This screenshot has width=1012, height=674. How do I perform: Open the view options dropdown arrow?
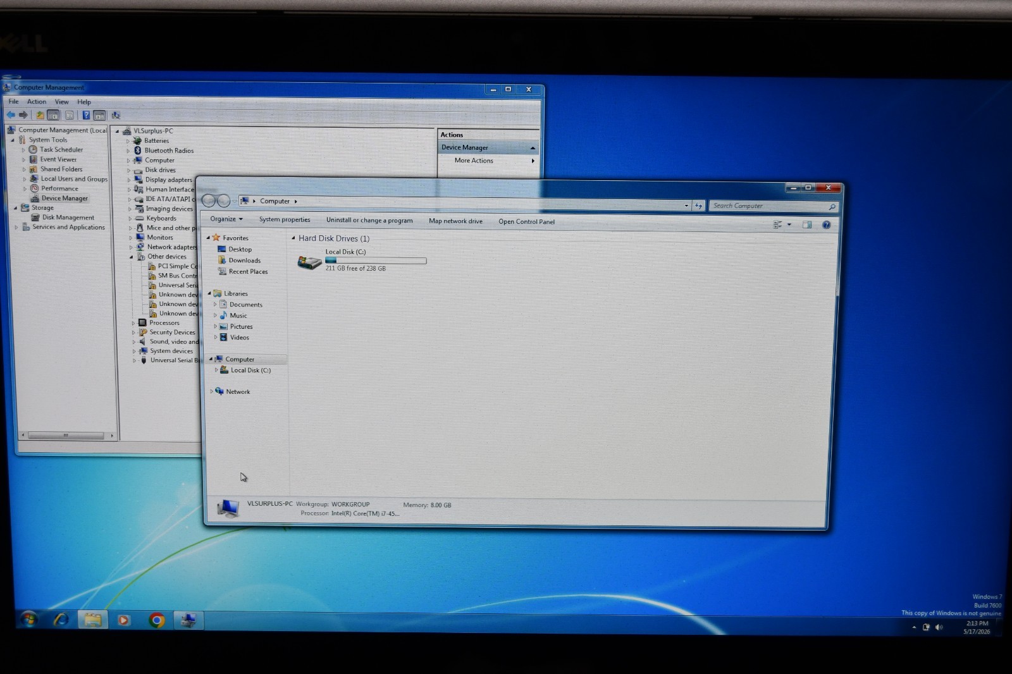[x=789, y=225]
